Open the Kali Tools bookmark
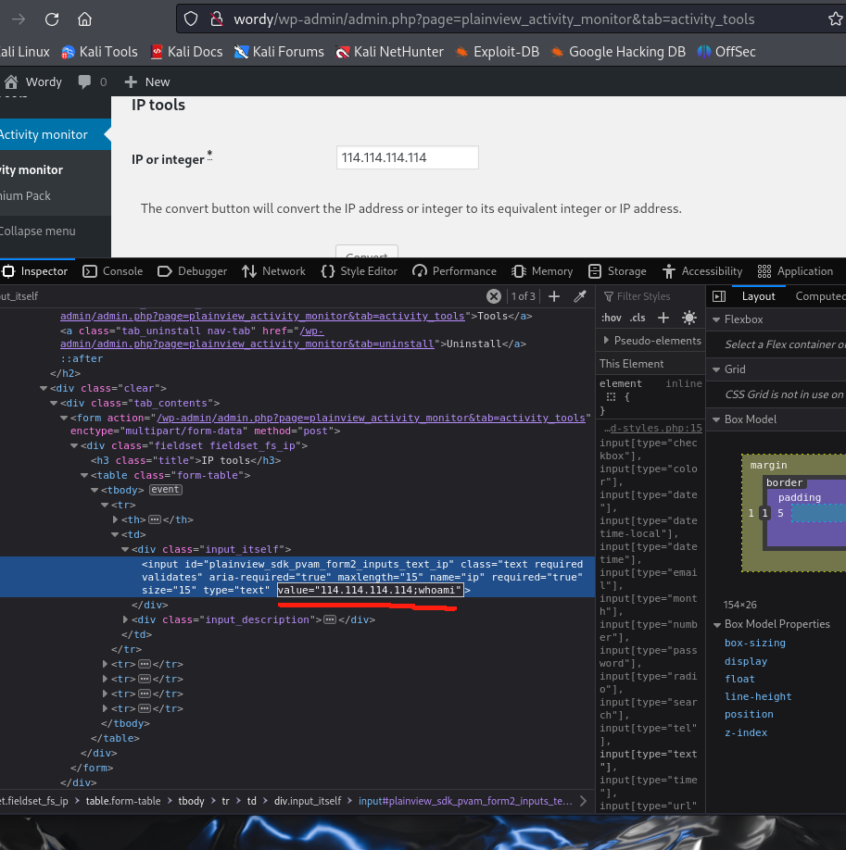Image resolution: width=846 pixels, height=850 pixels. (x=99, y=52)
